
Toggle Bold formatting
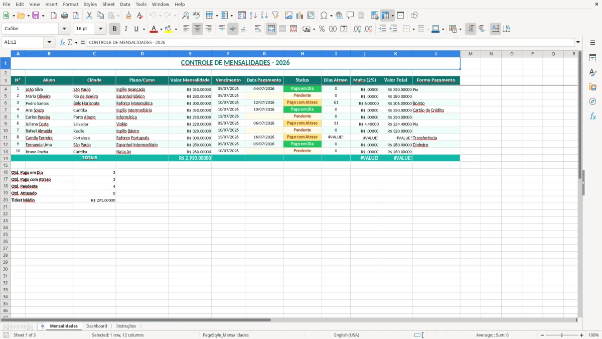pos(114,29)
